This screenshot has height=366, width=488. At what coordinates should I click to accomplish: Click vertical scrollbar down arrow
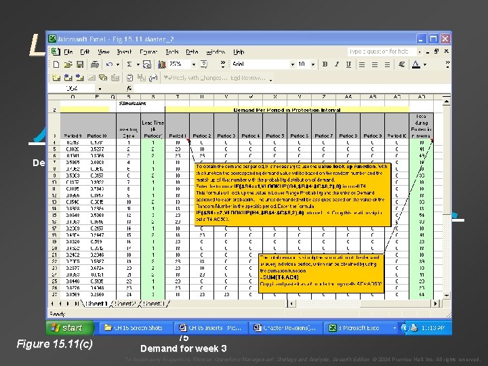coord(446,296)
